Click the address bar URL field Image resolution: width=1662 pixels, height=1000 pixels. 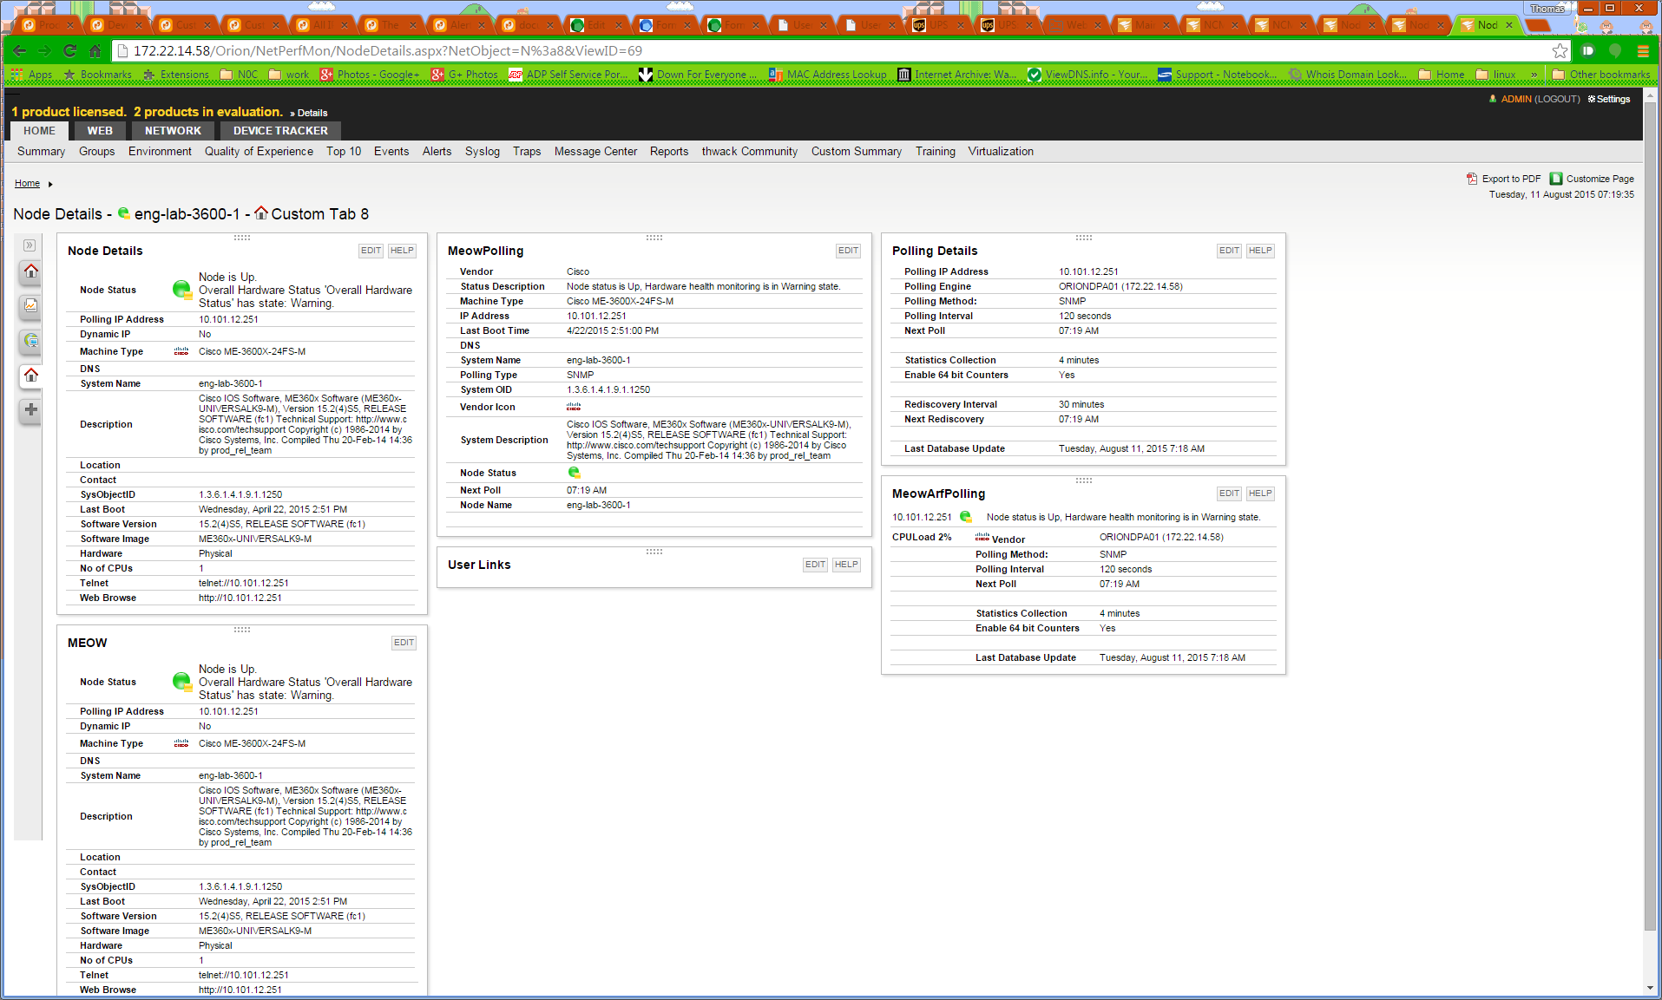[833, 51]
